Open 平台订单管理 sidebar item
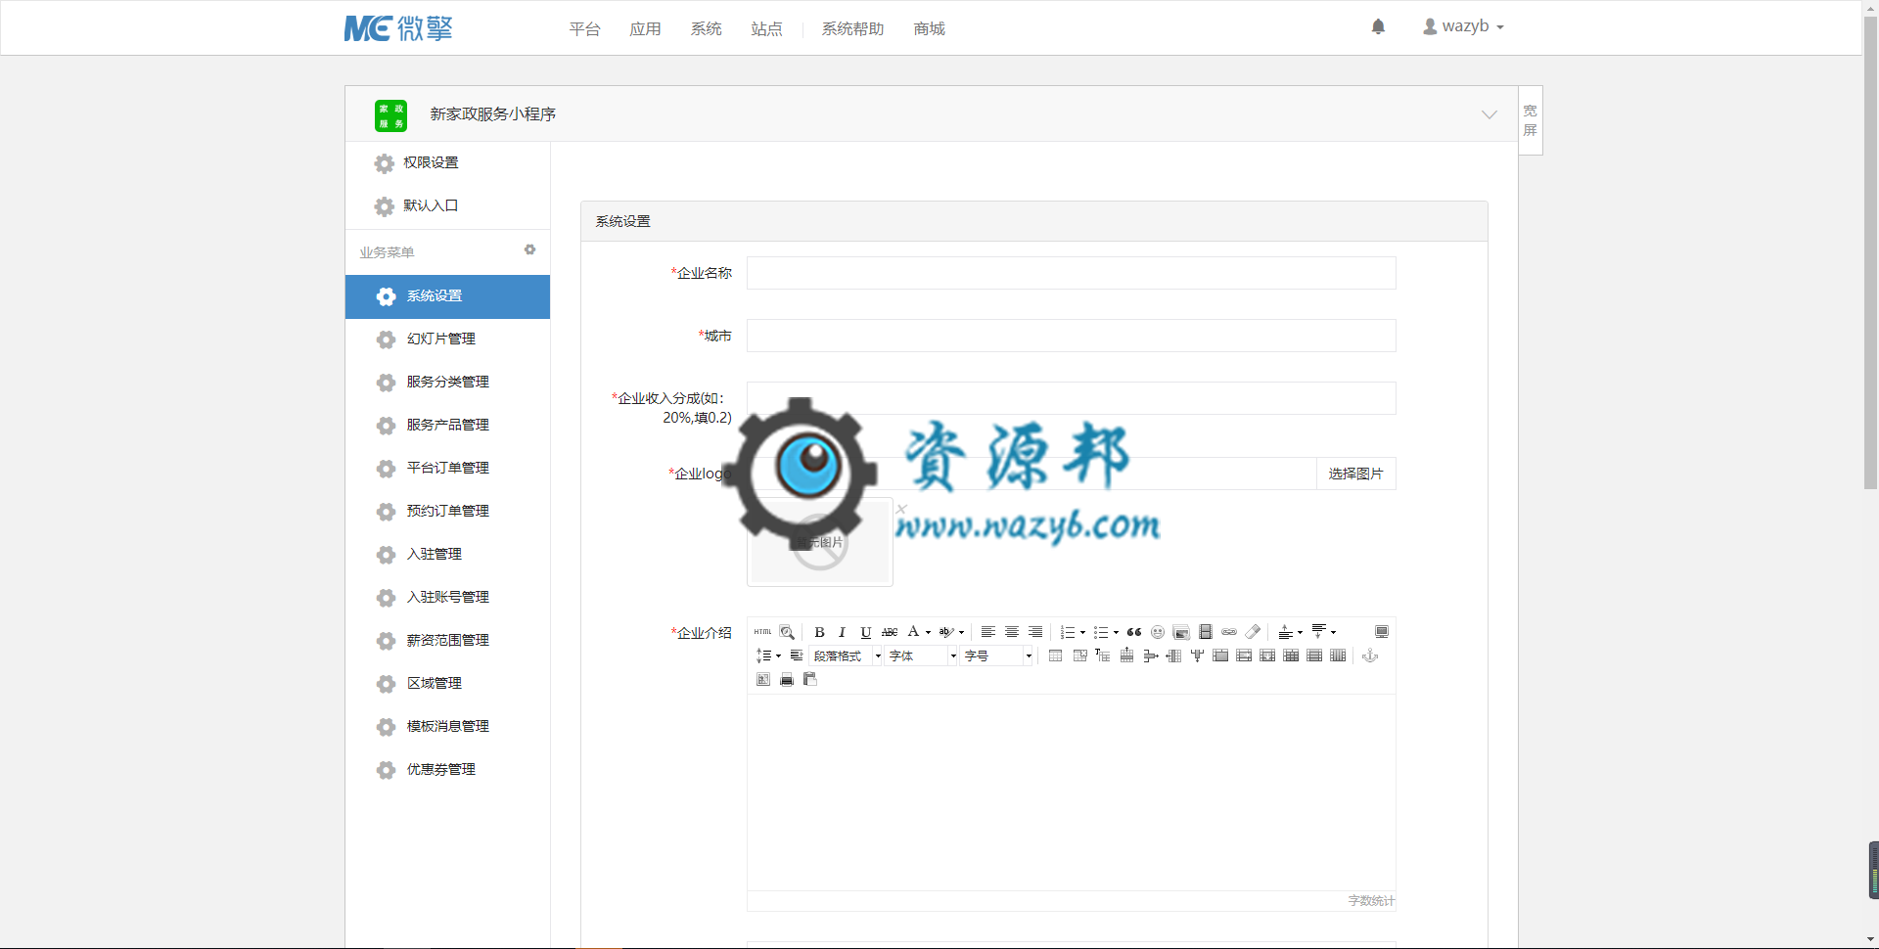This screenshot has height=949, width=1879. click(447, 468)
